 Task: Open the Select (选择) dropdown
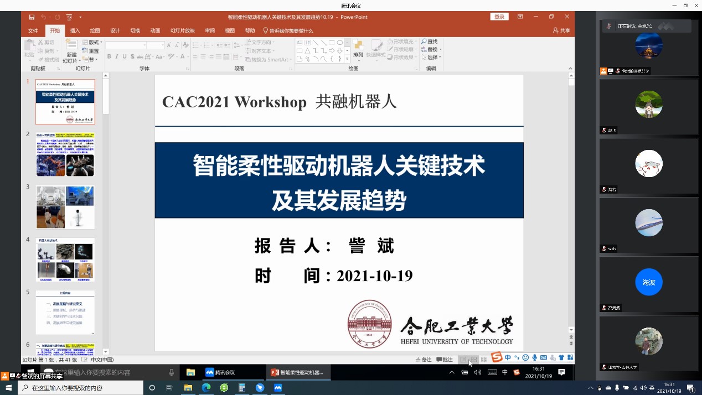[431, 57]
